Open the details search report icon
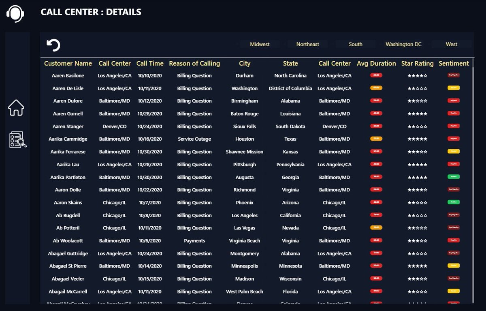Screen dimensions: 486x311 point(18,140)
